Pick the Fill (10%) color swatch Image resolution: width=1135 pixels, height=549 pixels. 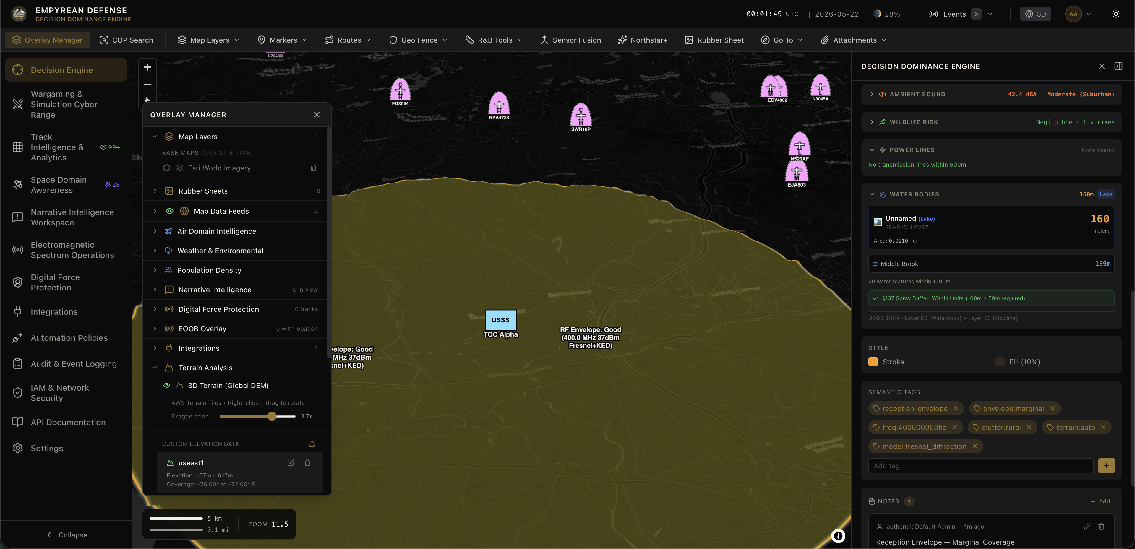(1000, 362)
